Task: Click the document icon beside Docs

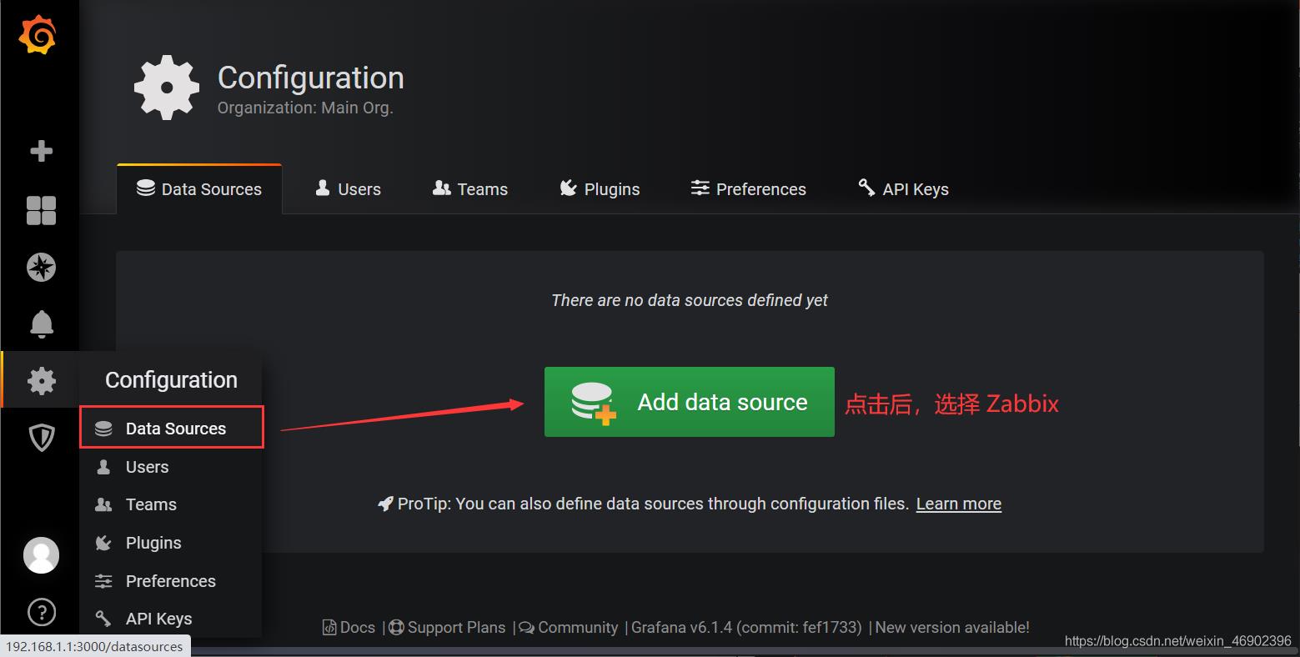Action: pos(329,628)
